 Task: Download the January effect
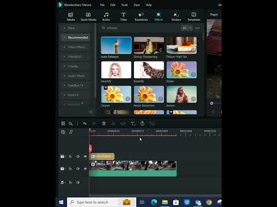pos(193,99)
